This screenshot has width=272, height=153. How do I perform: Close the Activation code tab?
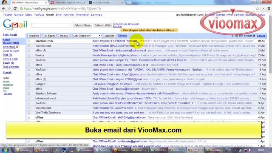click(122, 3)
